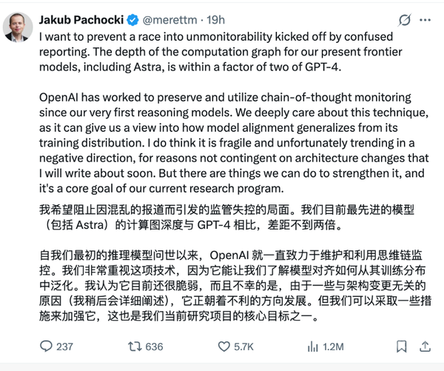
Task: Click the Chinese translation mentioning Astra
Action: click(226, 218)
